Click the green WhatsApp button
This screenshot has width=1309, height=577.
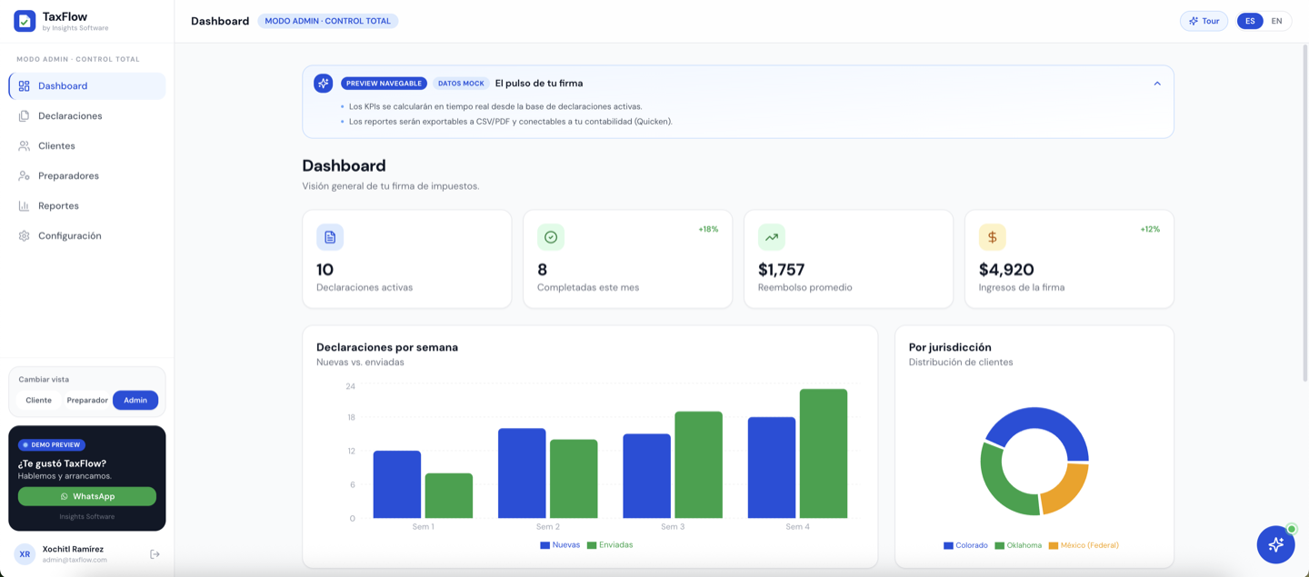point(87,496)
